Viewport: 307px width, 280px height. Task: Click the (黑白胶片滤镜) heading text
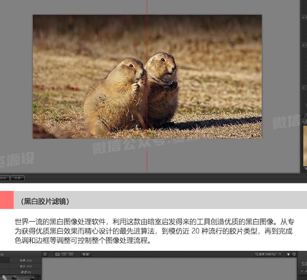coord(45,201)
